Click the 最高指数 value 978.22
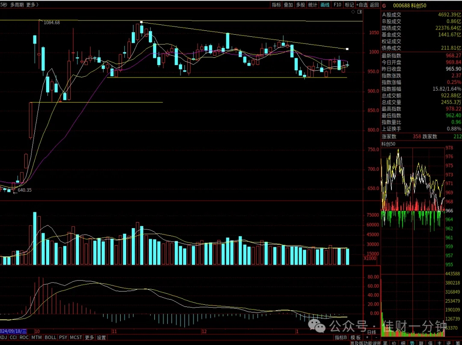 pyautogui.click(x=453, y=109)
